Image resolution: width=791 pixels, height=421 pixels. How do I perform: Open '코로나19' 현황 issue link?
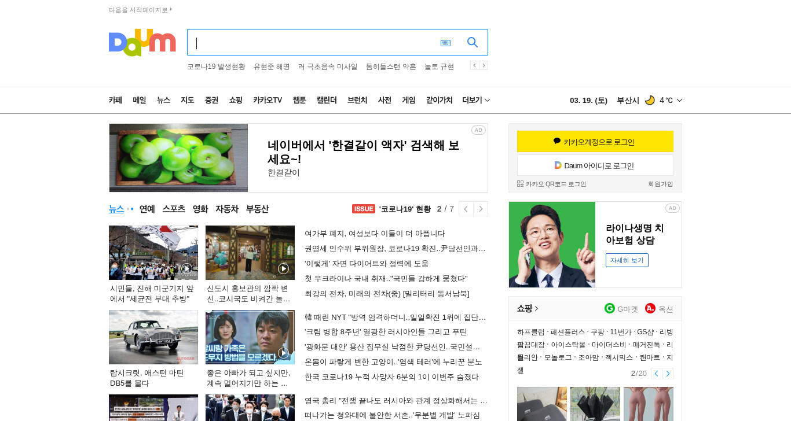405,209
